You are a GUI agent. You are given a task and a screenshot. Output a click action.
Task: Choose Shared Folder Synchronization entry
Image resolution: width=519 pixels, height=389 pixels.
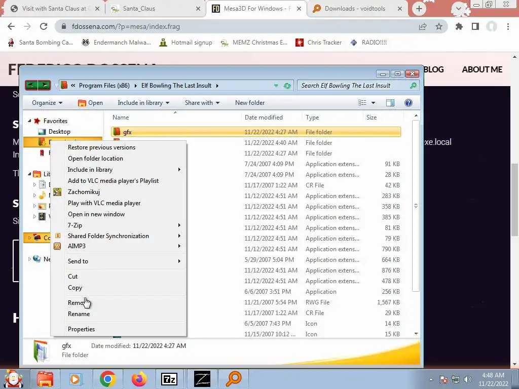point(119,236)
